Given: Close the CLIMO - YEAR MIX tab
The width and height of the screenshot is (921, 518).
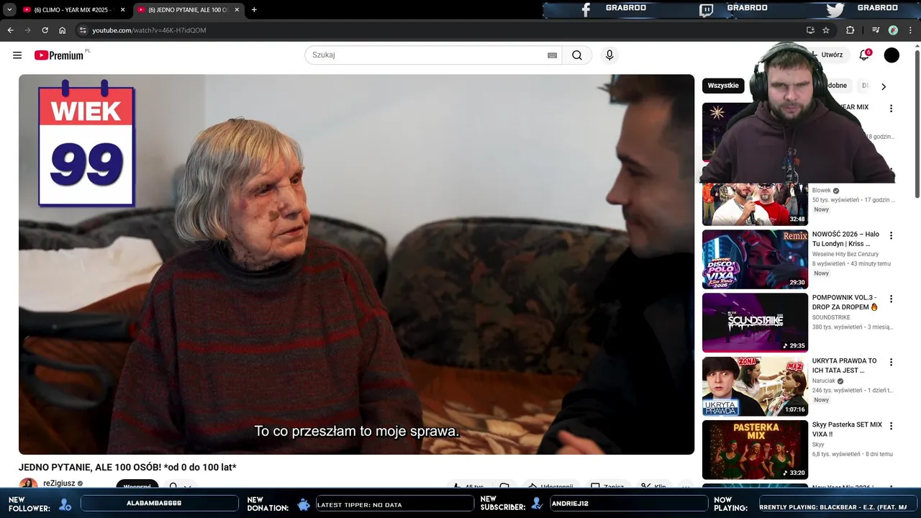Looking at the screenshot, I should [x=122, y=10].
